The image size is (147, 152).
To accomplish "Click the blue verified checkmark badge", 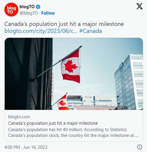I will pyautogui.click(x=38, y=7).
